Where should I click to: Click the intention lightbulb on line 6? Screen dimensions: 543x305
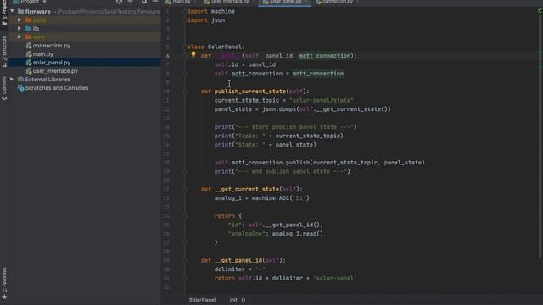pyautogui.click(x=193, y=54)
